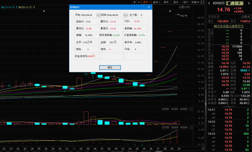Step start date forward with right arrow
This screenshot has height=152, width=252.
point(100,15)
